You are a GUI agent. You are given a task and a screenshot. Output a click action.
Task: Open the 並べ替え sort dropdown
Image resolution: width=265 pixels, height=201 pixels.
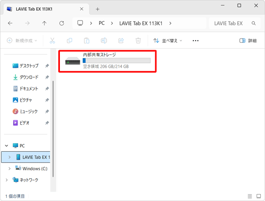167,41
